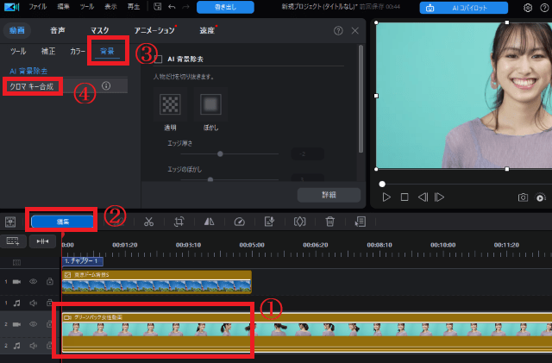Choose the ぼかし background thumbnail
The image size is (552, 363).
pos(210,104)
